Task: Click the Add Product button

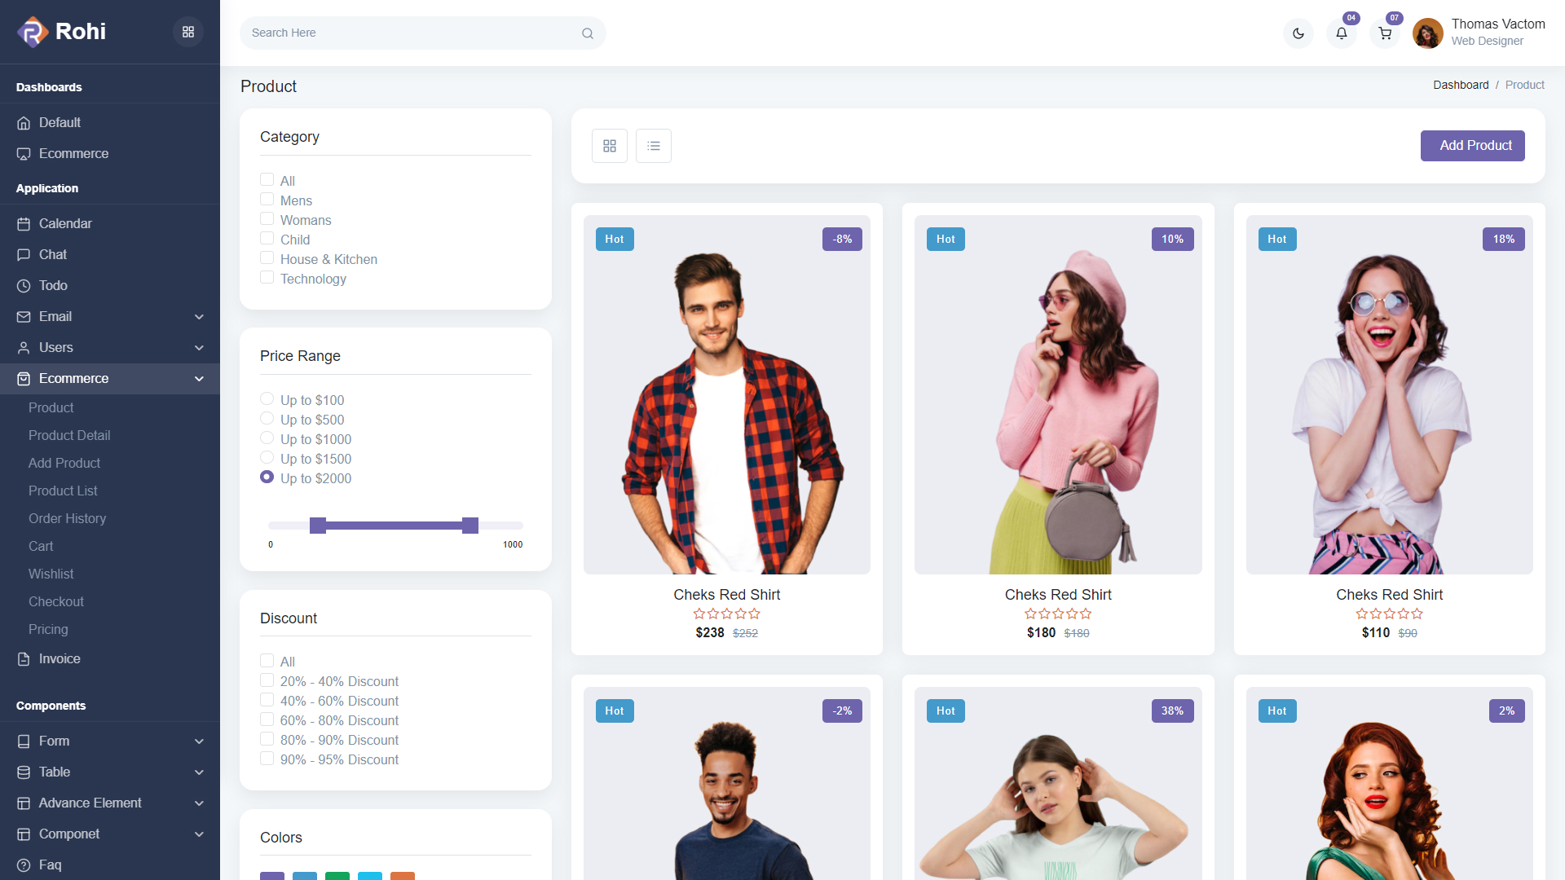Action: (1472, 146)
